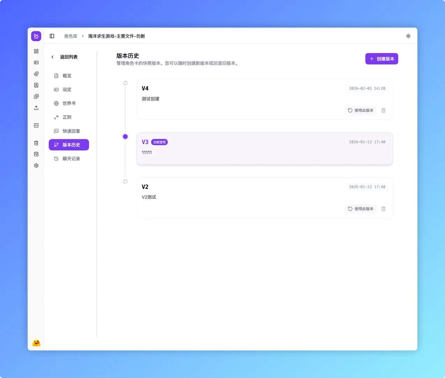Click the purple squirrel app logo

click(36, 36)
